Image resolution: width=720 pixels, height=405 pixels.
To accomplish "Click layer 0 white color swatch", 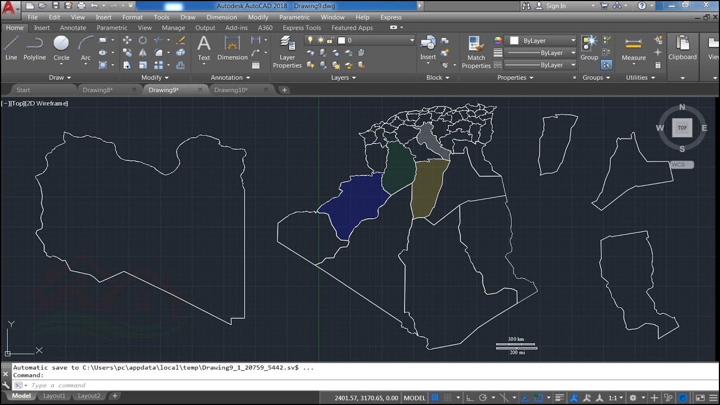I will point(341,40).
